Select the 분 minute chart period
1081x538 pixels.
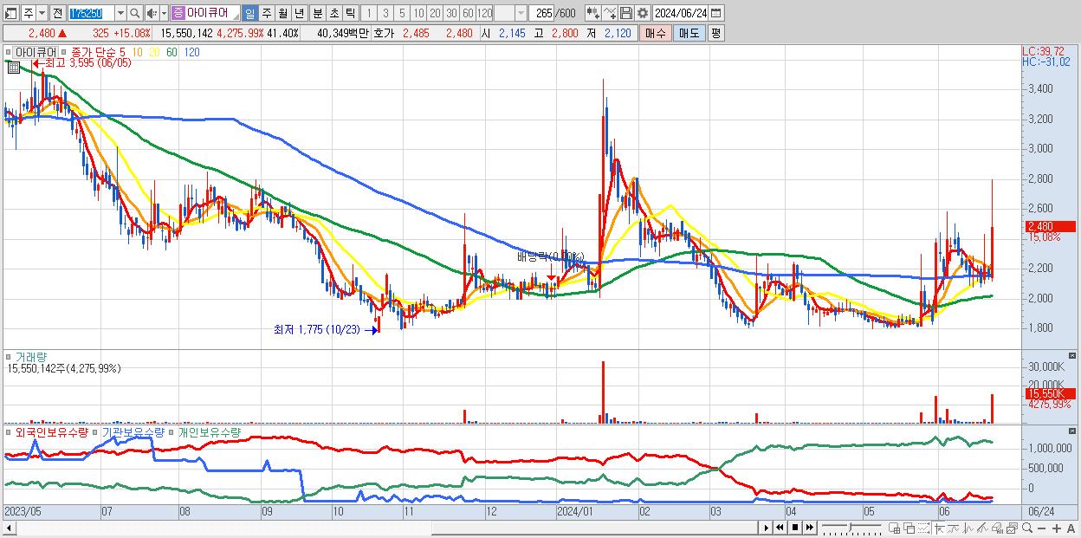[x=317, y=13]
